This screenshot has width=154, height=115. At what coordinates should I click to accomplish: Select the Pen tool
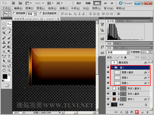(4, 56)
